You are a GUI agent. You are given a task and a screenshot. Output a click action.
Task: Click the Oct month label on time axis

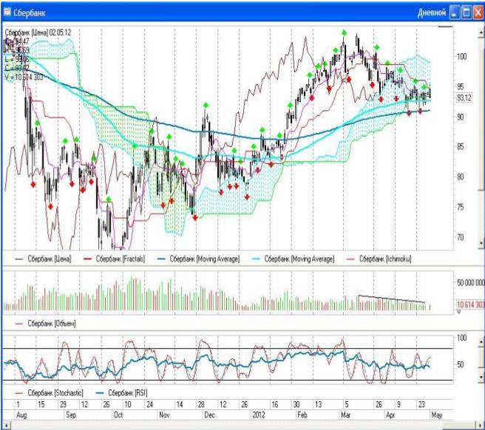118,414
